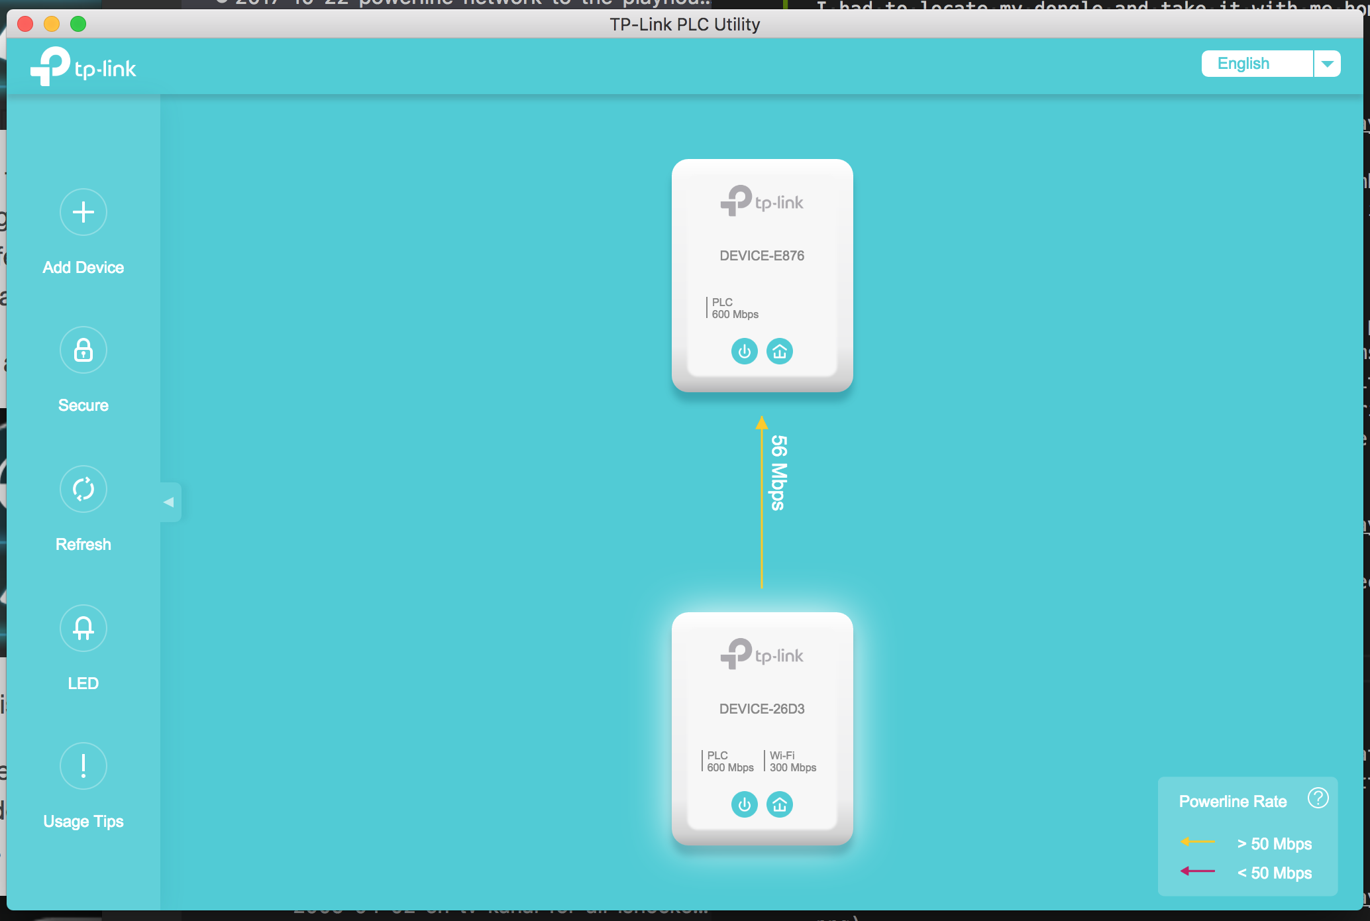This screenshot has height=921, width=1370.
Task: Select the DEVICE-26D3 name text
Action: (x=762, y=709)
